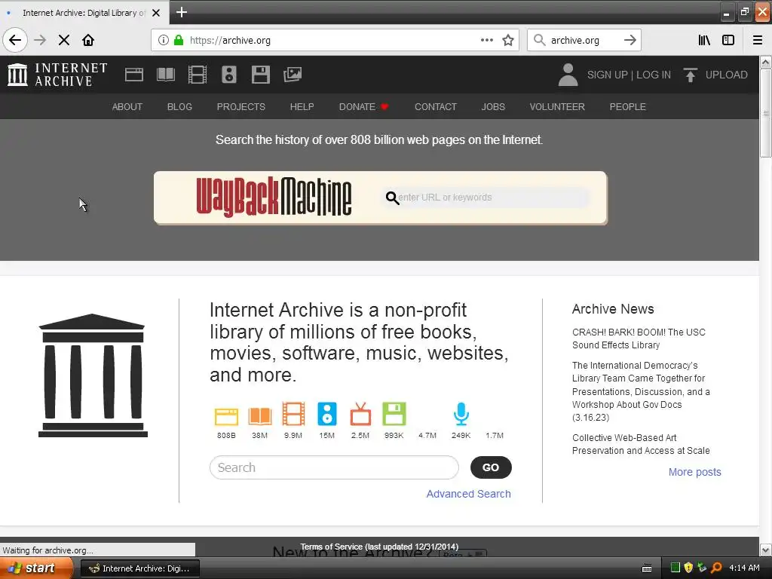The height and width of the screenshot is (579, 772).
Task: Click into the main Search field
Action: click(334, 467)
